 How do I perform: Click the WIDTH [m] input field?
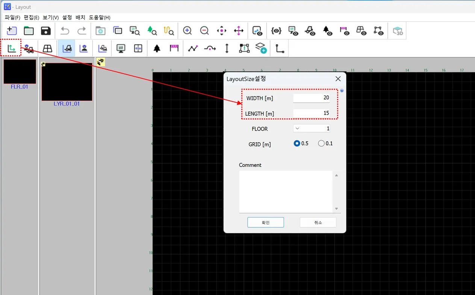(x=311, y=98)
